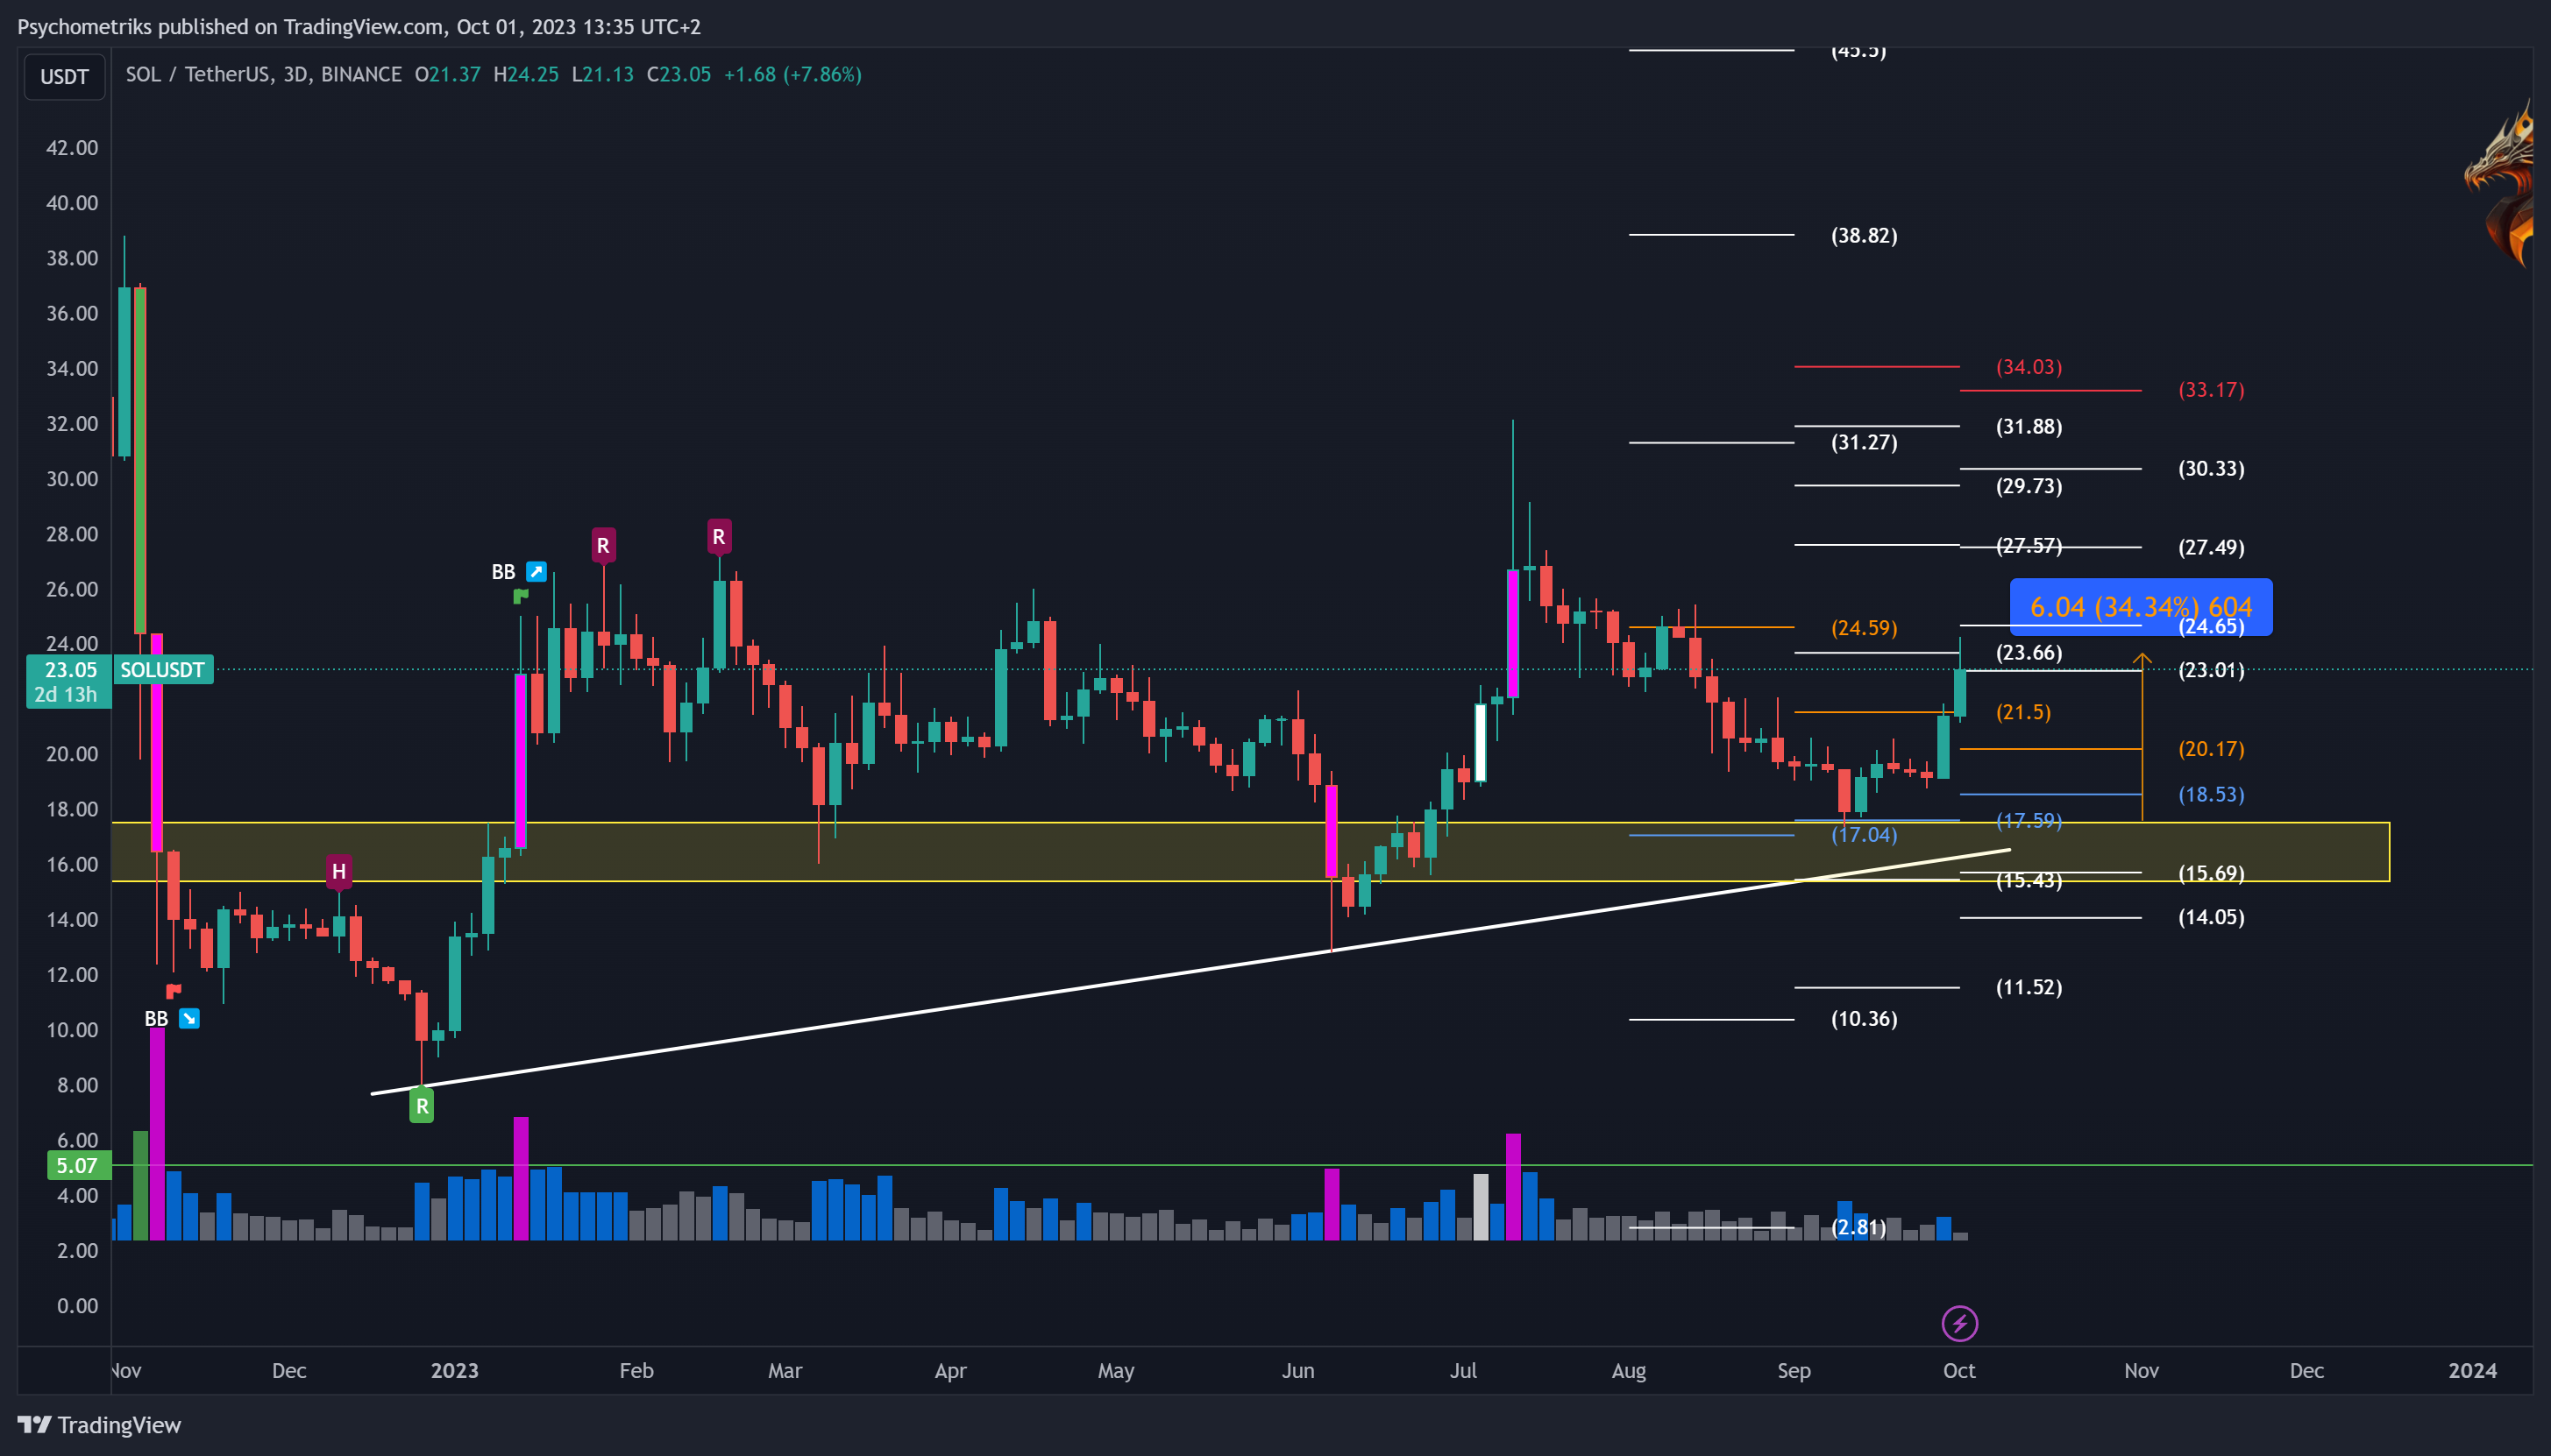The height and width of the screenshot is (1456, 2551).
Task: Click the red (33.17) level label
Action: (x=2211, y=390)
